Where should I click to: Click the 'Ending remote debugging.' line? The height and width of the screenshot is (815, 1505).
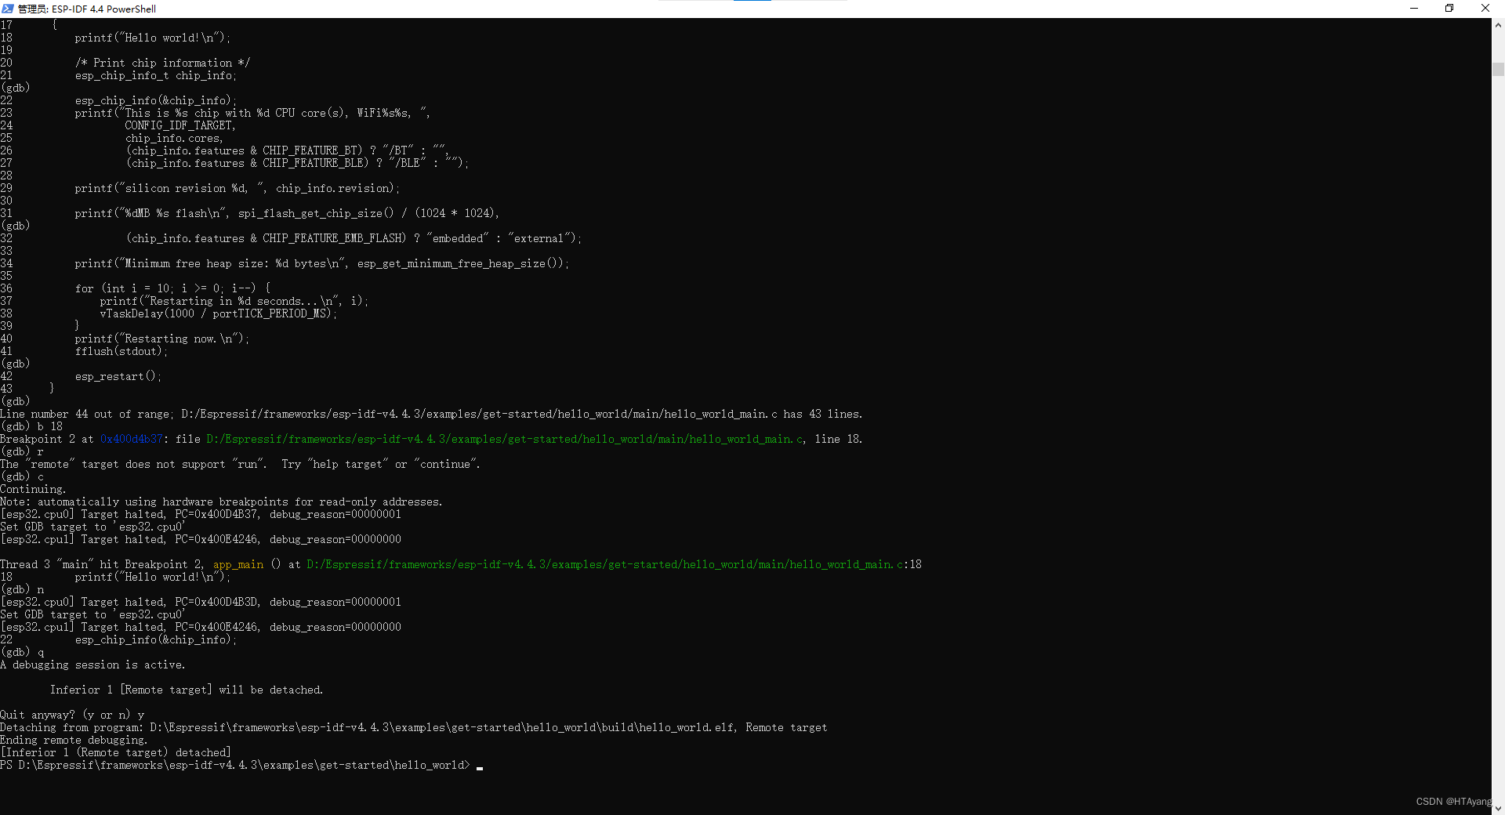coord(74,740)
